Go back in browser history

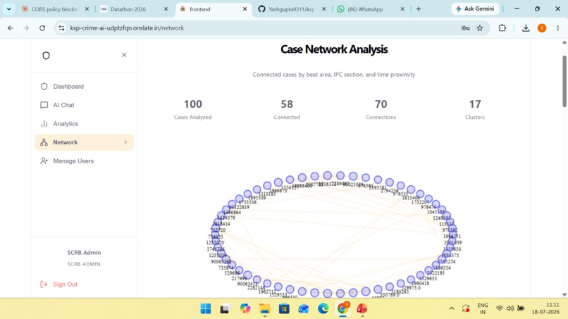11,28
